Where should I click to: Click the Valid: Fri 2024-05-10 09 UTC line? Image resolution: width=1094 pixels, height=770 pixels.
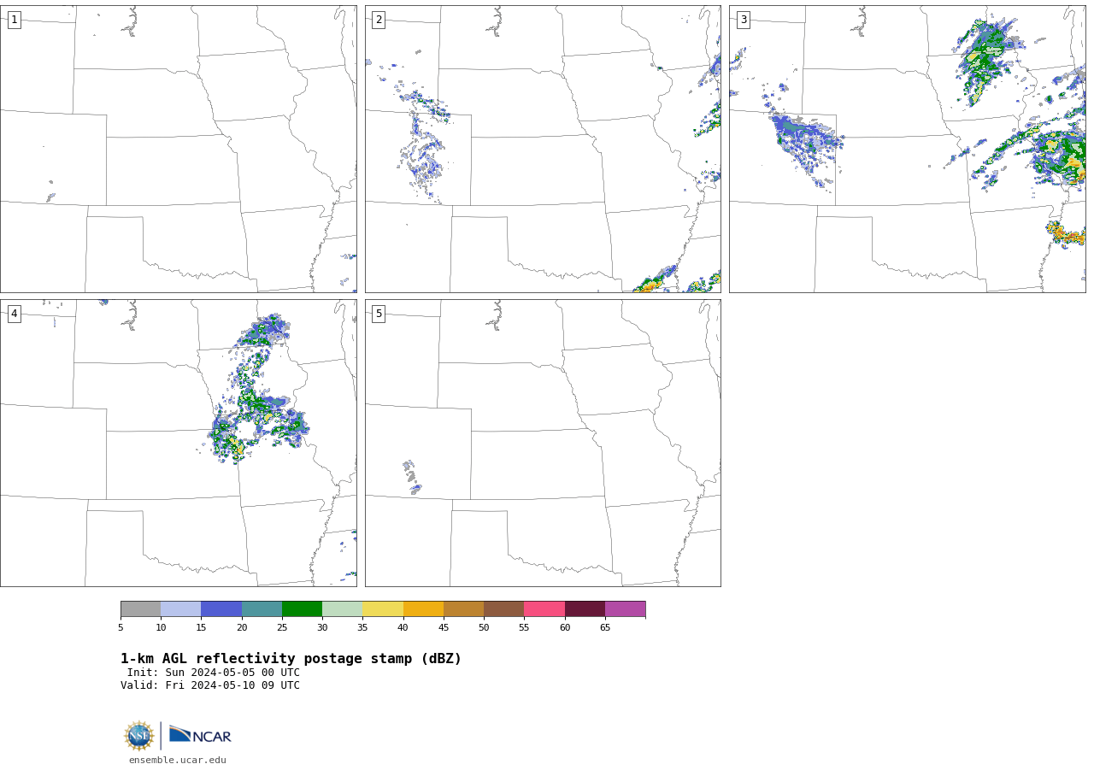(x=210, y=685)
